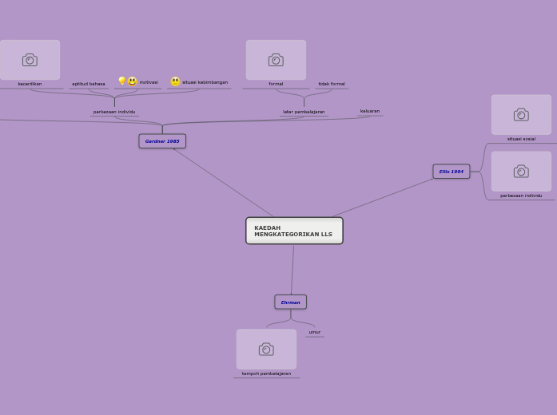This screenshot has height=415, width=557.
Task: Click the umur node under Ehrman
Action: 315,332
